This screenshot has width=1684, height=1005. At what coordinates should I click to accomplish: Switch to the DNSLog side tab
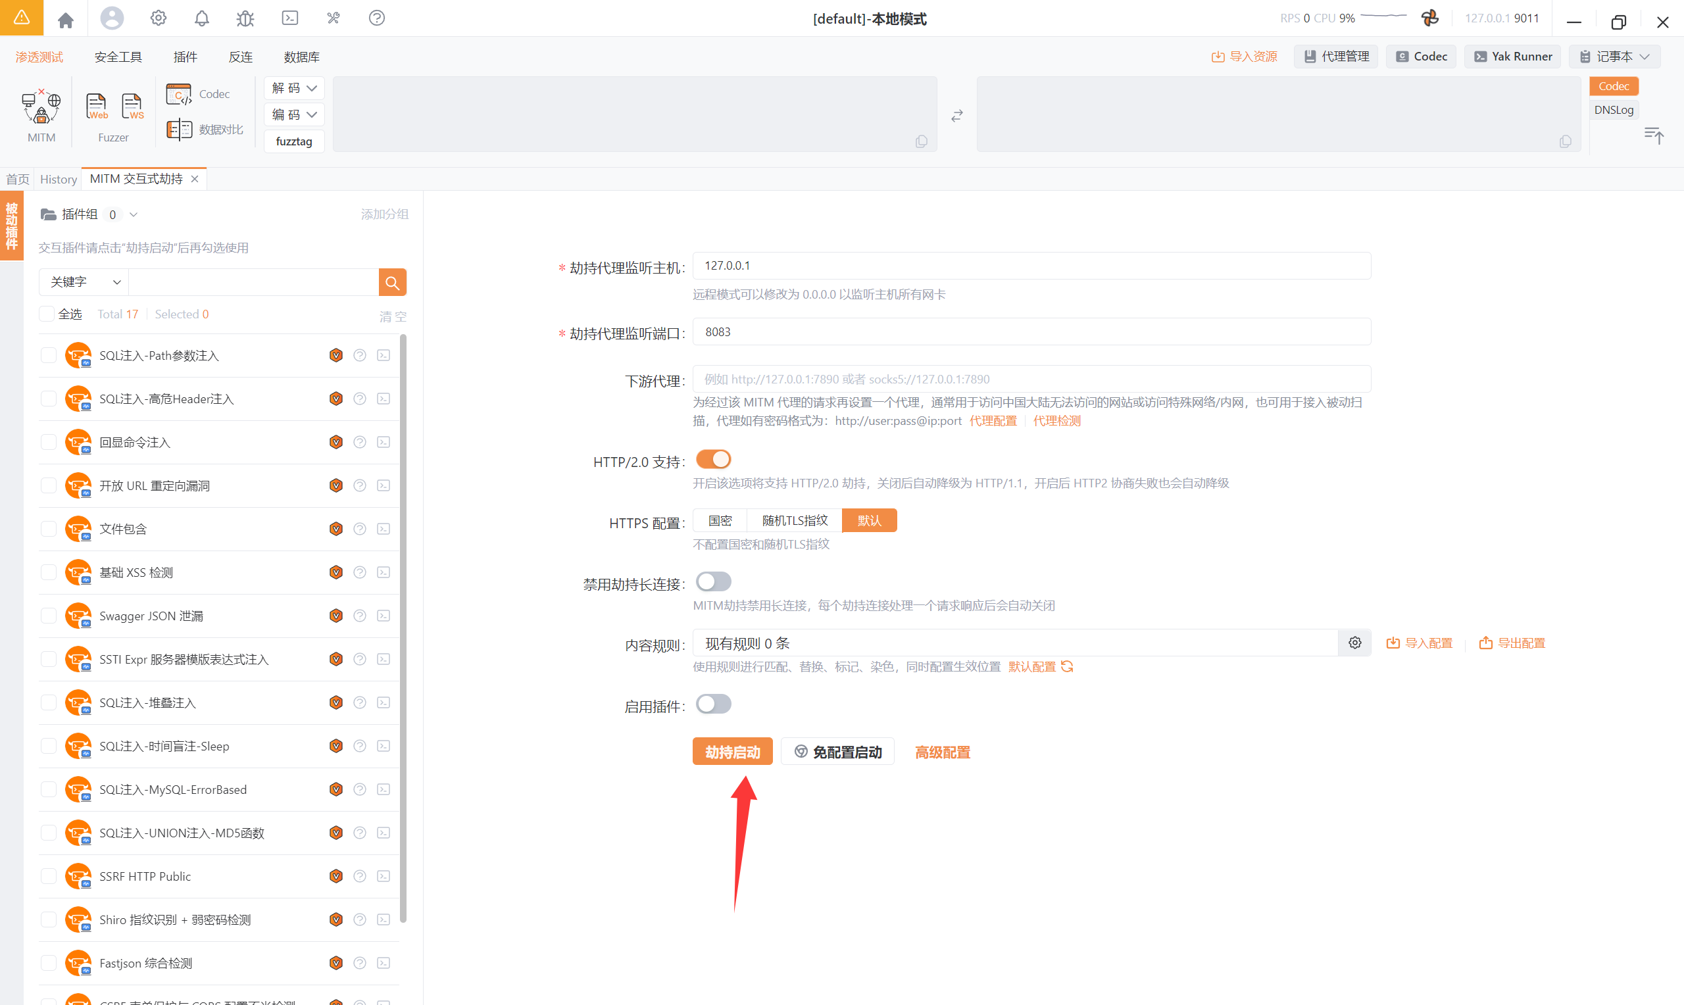tap(1614, 110)
